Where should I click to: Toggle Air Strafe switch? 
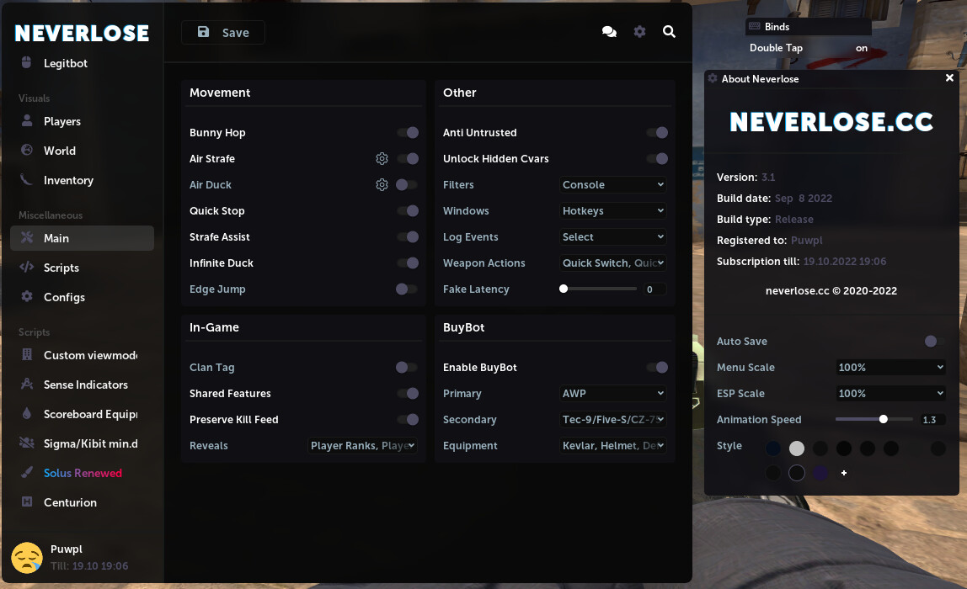coord(408,159)
